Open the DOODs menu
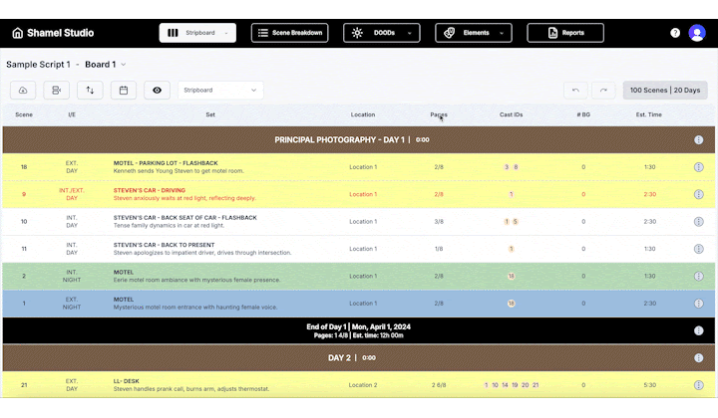The height and width of the screenshot is (418, 718). tap(381, 33)
